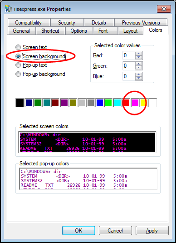Pick the black color swatch

[20, 103]
